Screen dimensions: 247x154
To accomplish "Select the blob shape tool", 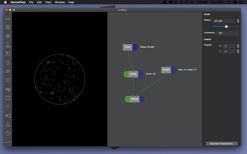I will tap(8, 133).
